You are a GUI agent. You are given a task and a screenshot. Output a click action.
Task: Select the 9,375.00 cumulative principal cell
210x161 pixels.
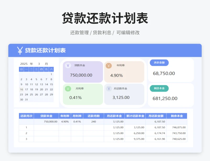[x=135, y=139]
